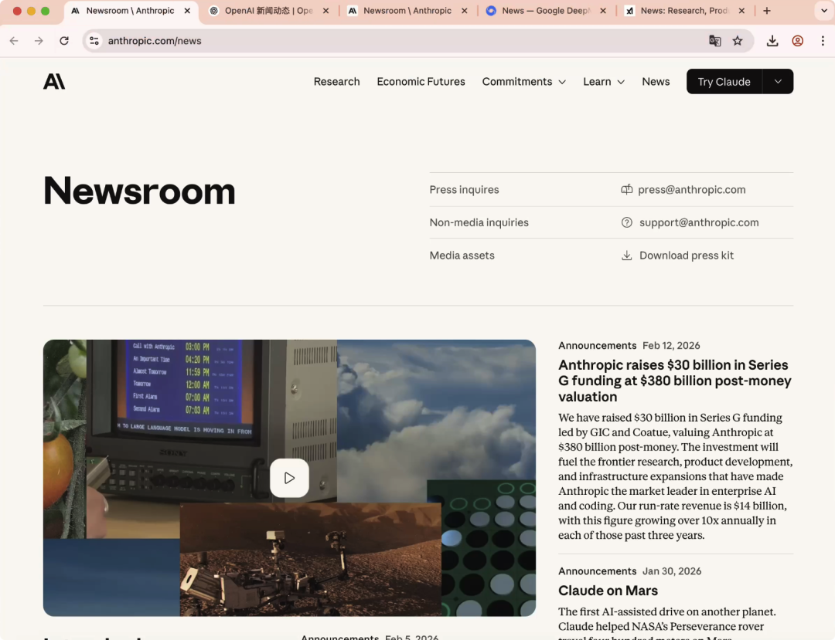Click the Feb 12, 2026 date text

tap(671, 346)
